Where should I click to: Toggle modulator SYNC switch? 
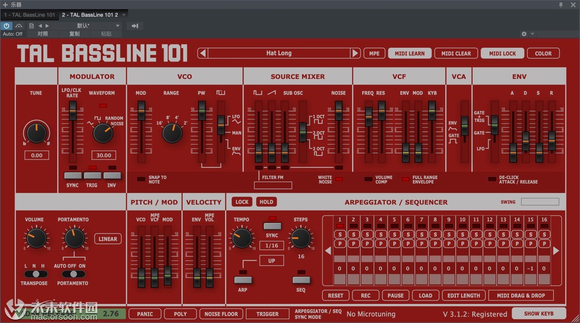(73, 176)
